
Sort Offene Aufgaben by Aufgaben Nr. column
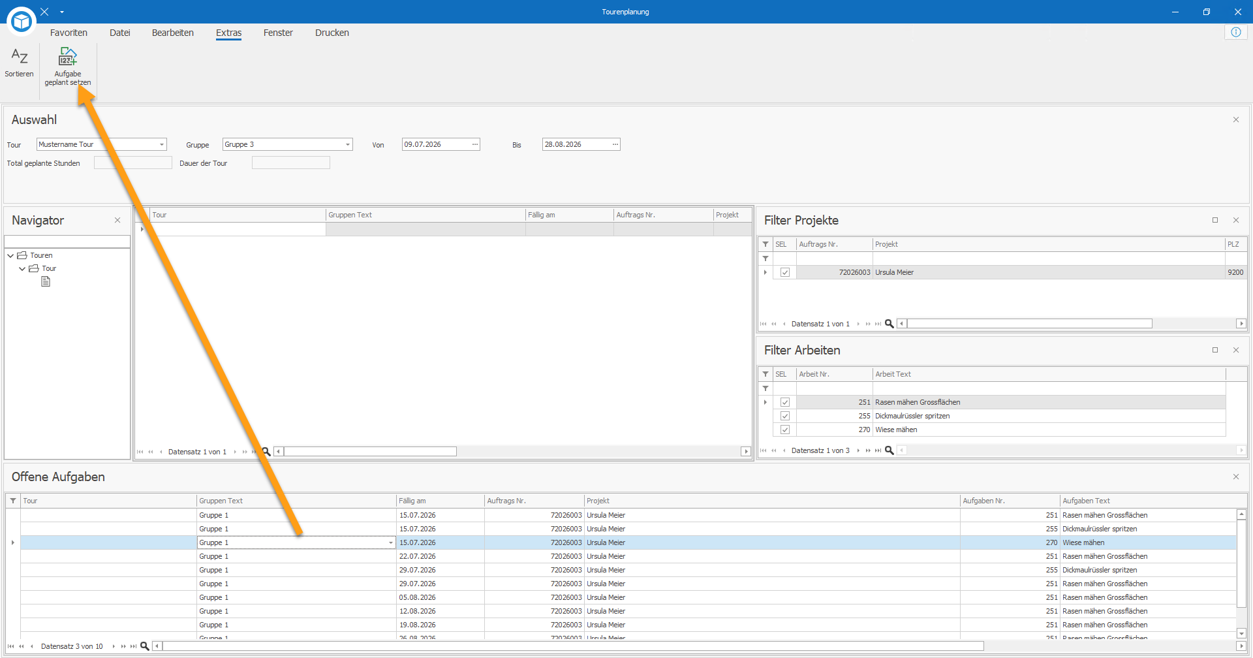point(1010,501)
